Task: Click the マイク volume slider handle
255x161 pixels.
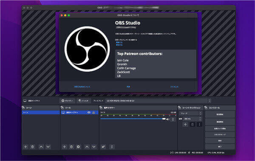Action: click(164, 119)
